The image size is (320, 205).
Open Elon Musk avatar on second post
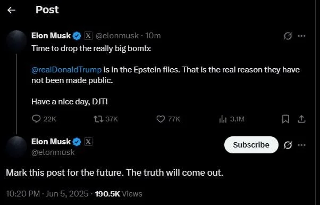pos(16,146)
